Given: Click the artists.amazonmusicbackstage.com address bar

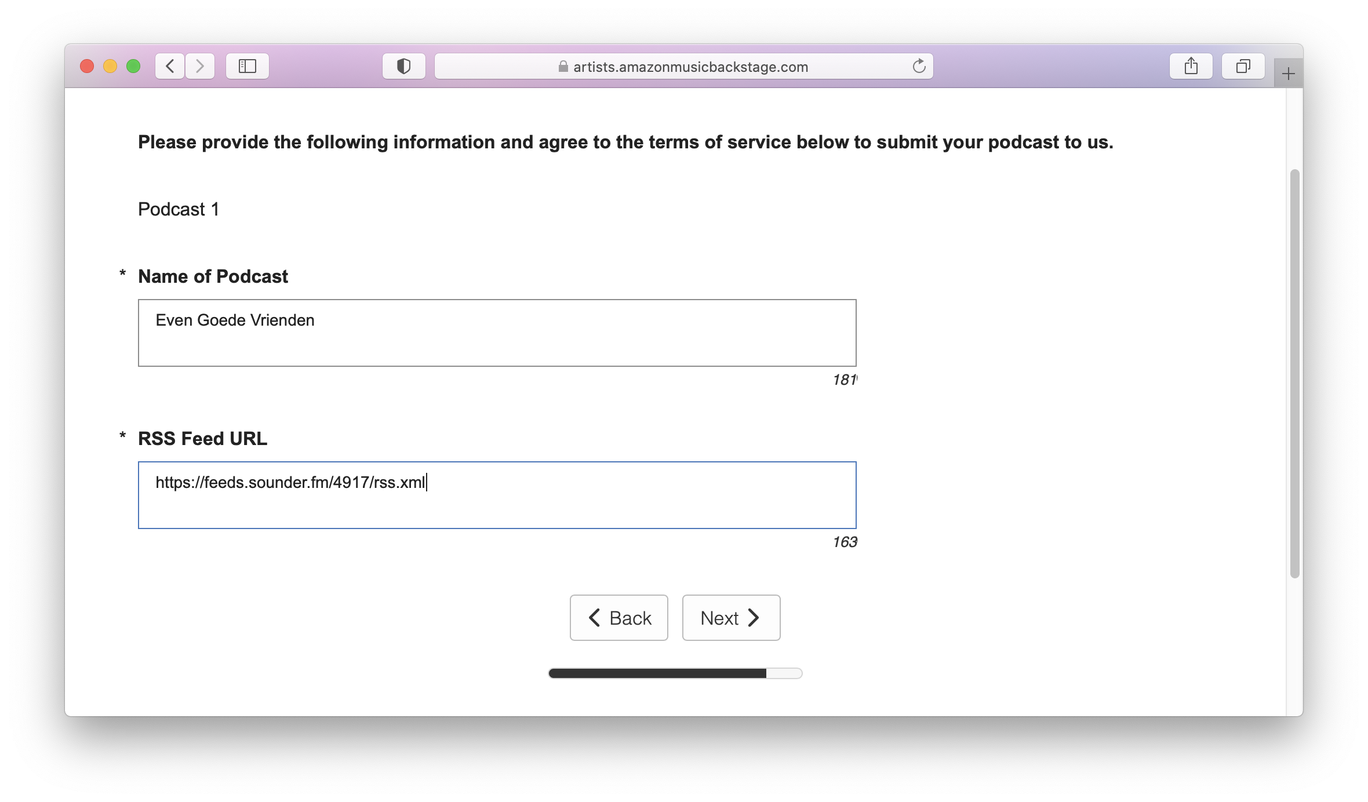Looking at the screenshot, I should 684,66.
